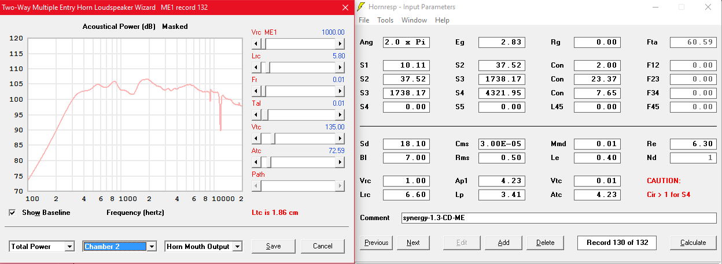
Task: Click the Save button in wizard
Action: (x=274, y=246)
